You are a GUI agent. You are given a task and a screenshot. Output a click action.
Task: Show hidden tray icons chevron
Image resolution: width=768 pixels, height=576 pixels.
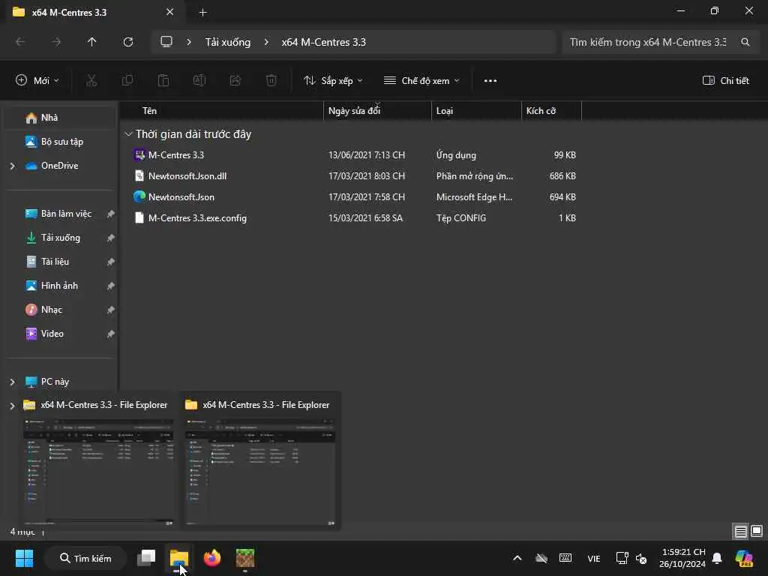click(x=517, y=558)
